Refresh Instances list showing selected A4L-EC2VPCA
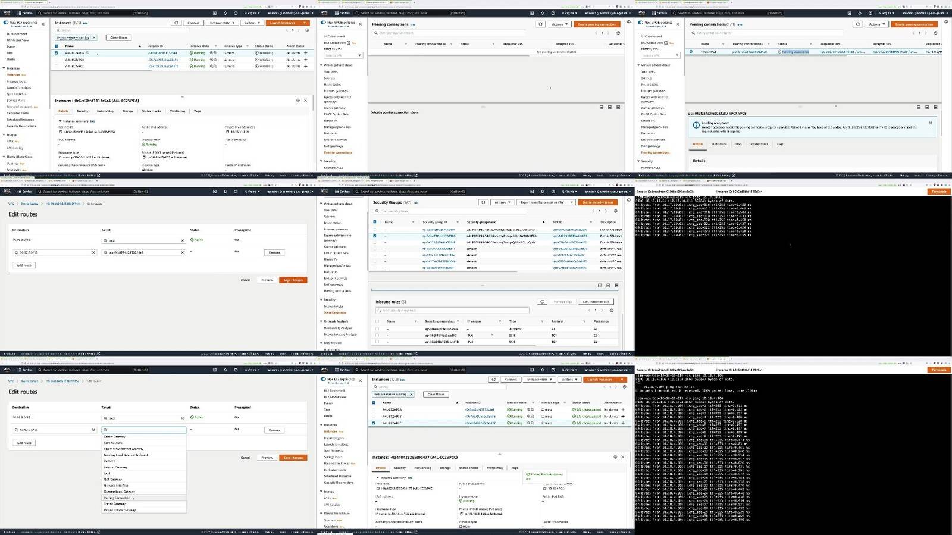952x535 pixels. click(176, 23)
